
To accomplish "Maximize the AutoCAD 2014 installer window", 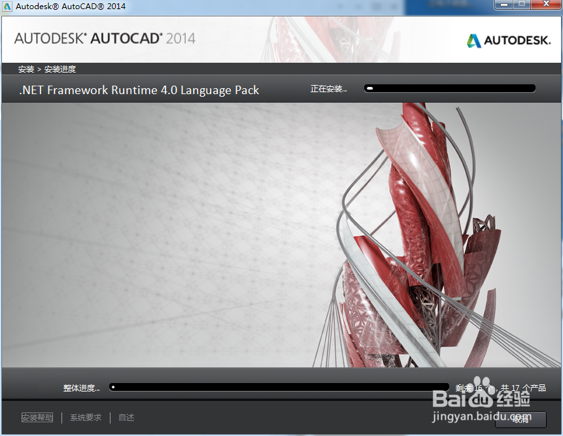I will (x=522, y=5).
